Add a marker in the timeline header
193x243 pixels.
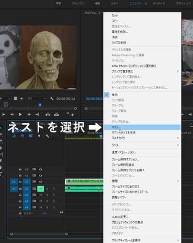[39, 136]
